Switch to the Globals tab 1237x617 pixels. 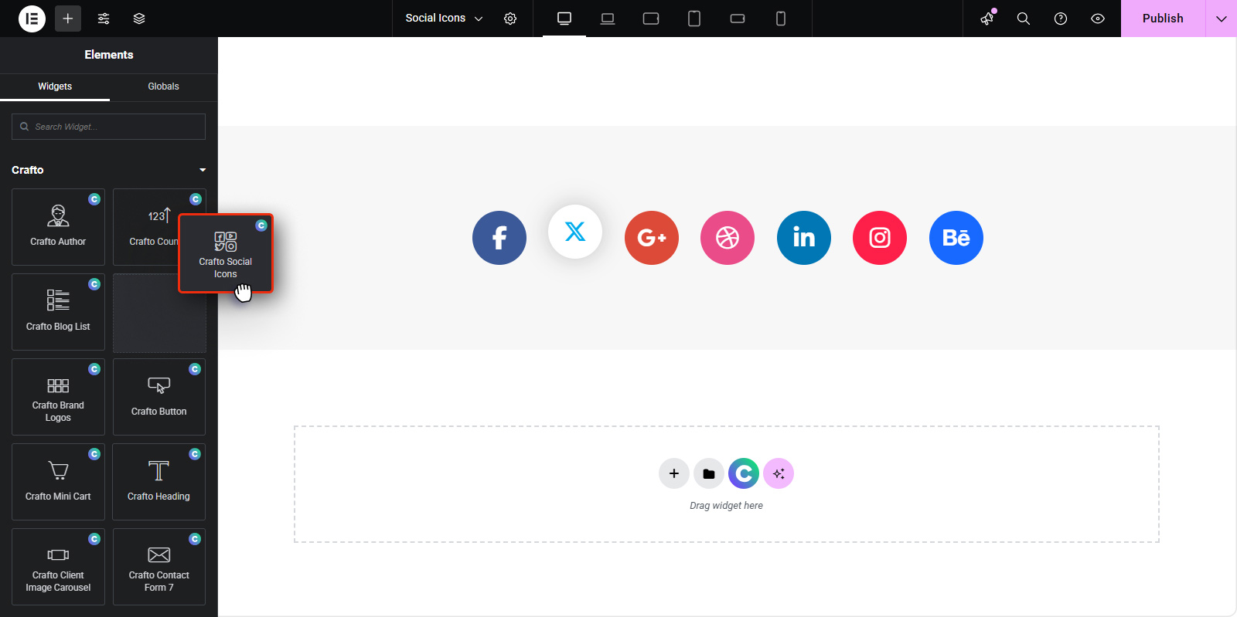click(163, 86)
